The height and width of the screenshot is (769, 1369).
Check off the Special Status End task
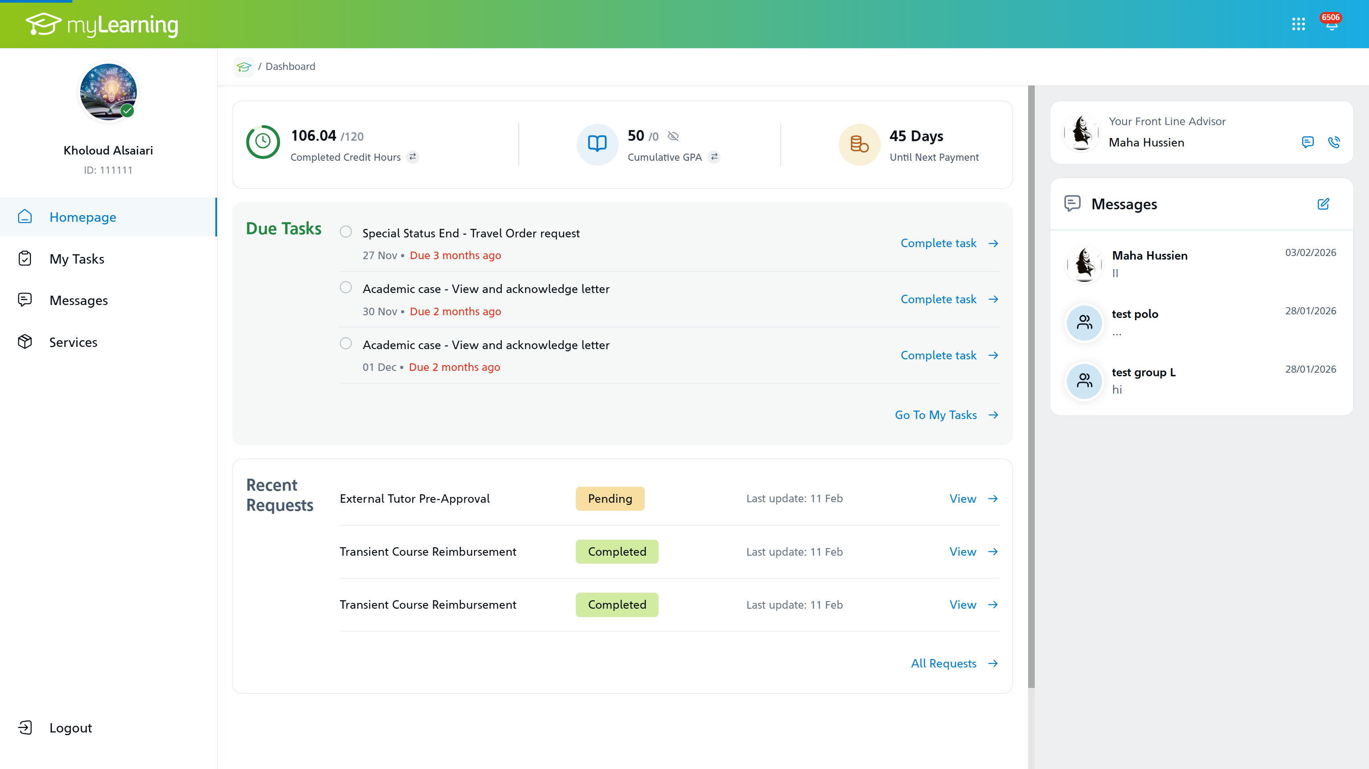pos(345,231)
